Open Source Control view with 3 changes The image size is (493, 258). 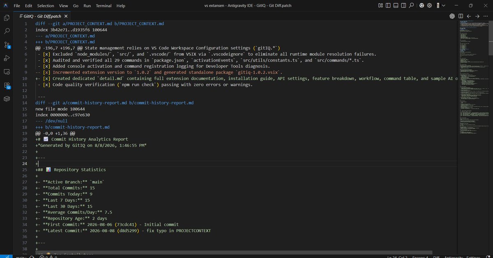(x=7, y=45)
